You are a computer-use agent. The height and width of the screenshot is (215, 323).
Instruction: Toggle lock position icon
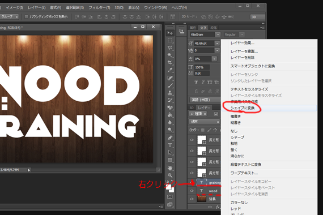pyautogui.click(x=215, y=130)
